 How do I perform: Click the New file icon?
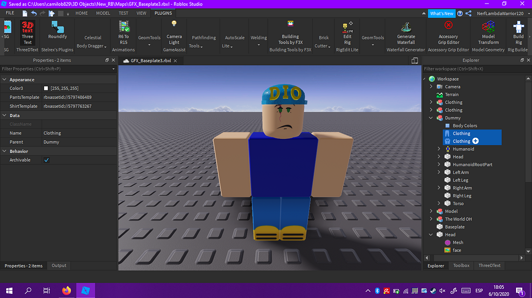[x=25, y=13]
